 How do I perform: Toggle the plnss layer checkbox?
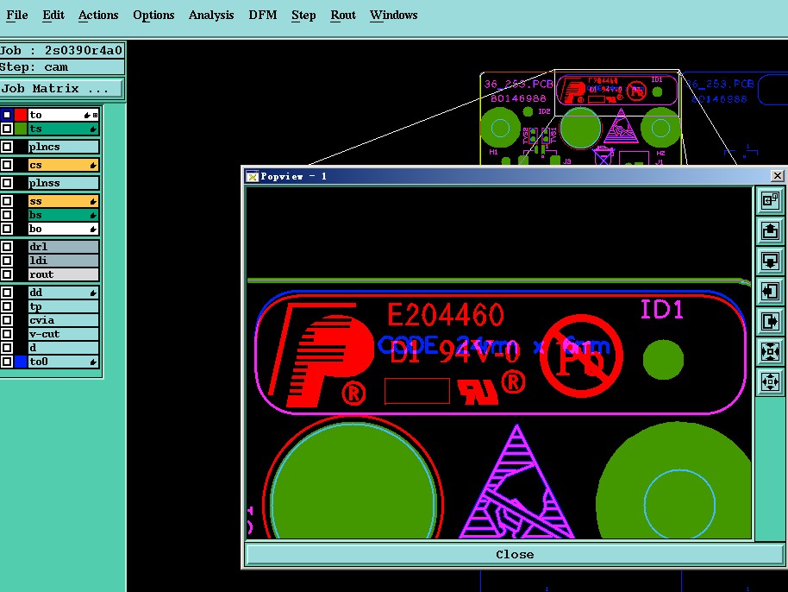point(7,183)
